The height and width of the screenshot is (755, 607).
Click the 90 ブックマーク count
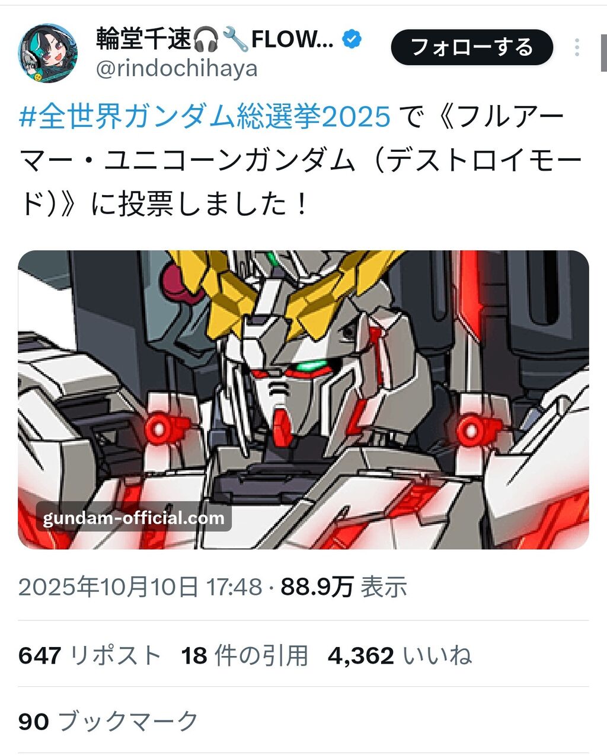coord(108,721)
